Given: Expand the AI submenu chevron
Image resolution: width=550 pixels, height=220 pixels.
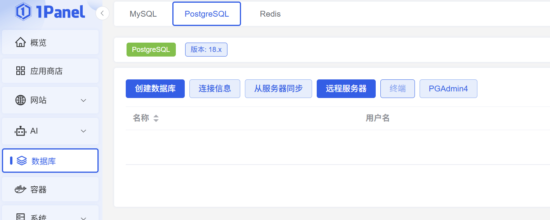Looking at the screenshot, I should [x=83, y=131].
